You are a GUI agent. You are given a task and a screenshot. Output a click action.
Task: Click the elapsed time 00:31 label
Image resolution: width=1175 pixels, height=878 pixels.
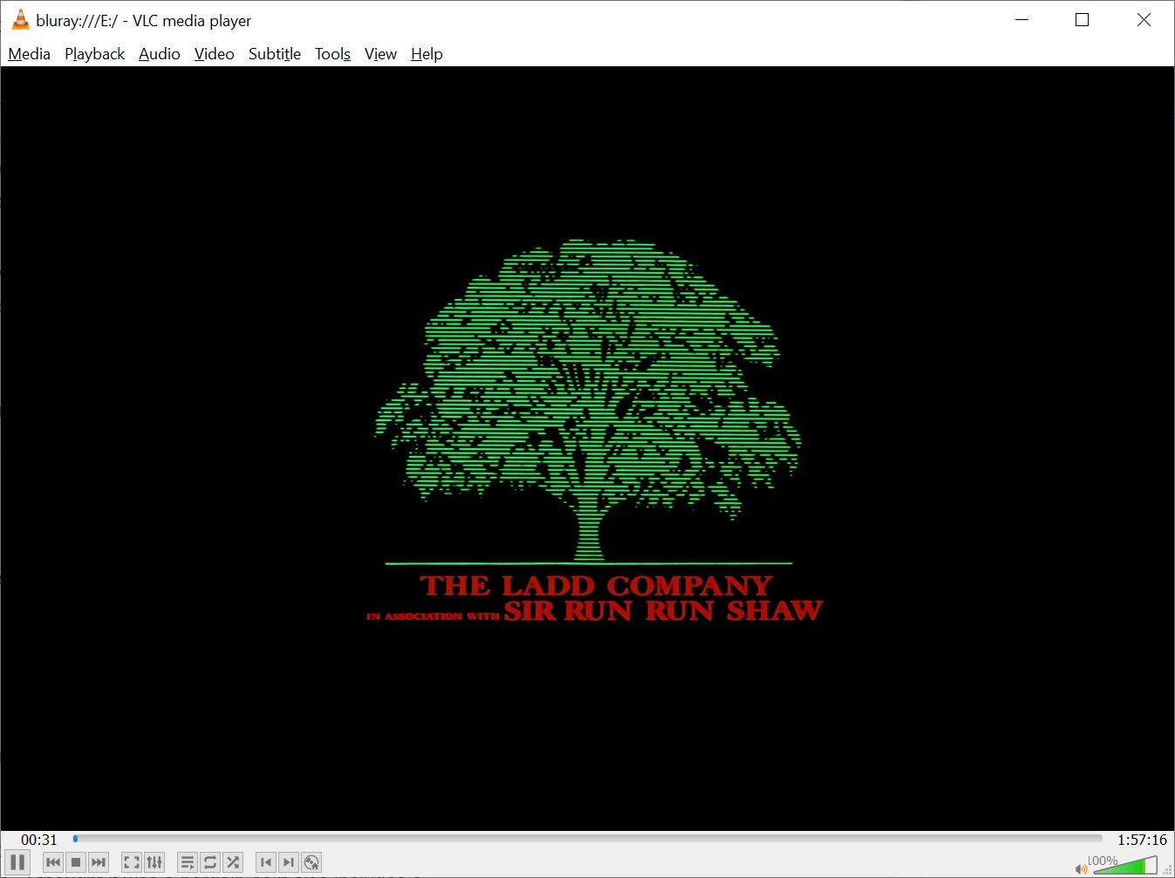(x=39, y=840)
